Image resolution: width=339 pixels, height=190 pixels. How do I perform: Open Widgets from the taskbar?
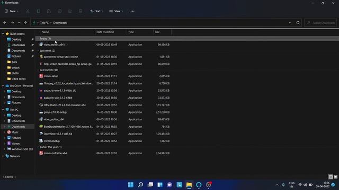160,185
